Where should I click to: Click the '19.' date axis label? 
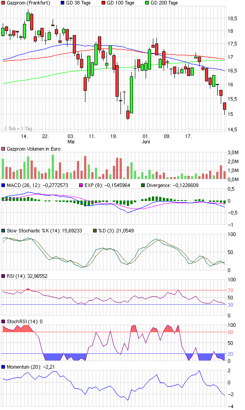tap(114, 137)
